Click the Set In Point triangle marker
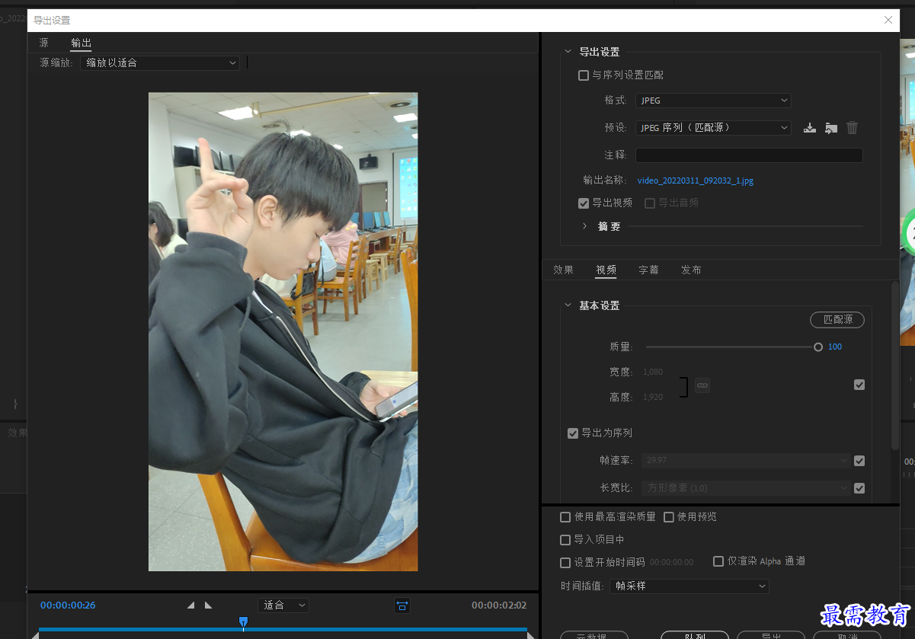Screen dimensions: 915x639 190,605
